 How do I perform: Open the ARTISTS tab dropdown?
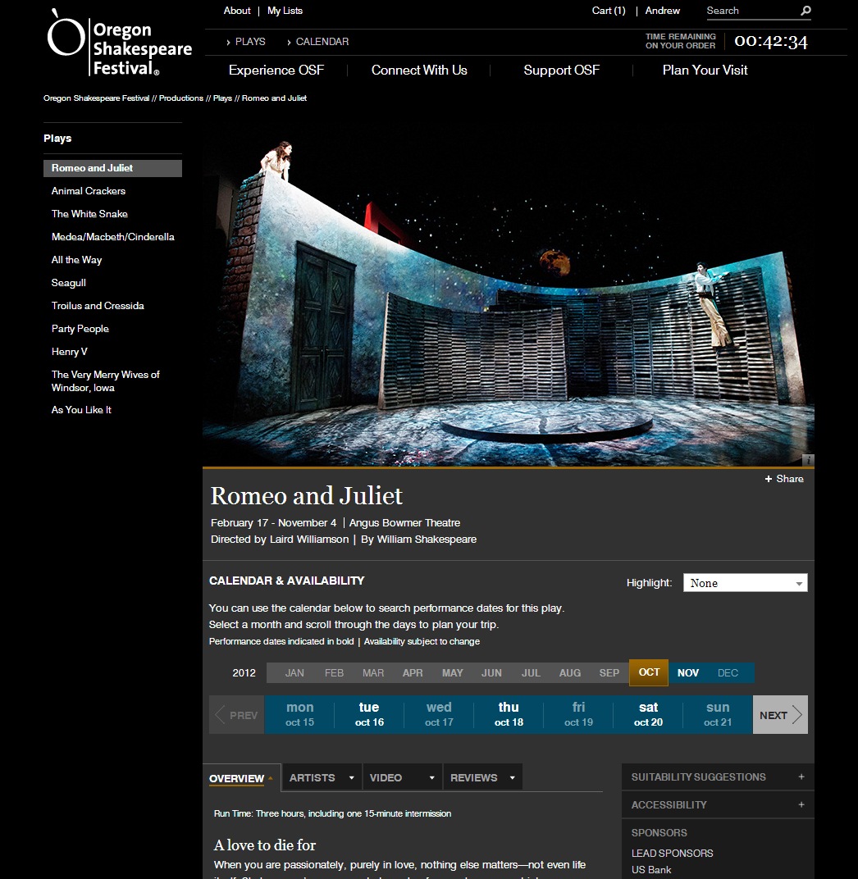pyautogui.click(x=322, y=777)
